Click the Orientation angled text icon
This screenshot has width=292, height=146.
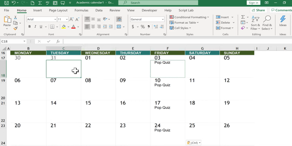tap(105, 19)
